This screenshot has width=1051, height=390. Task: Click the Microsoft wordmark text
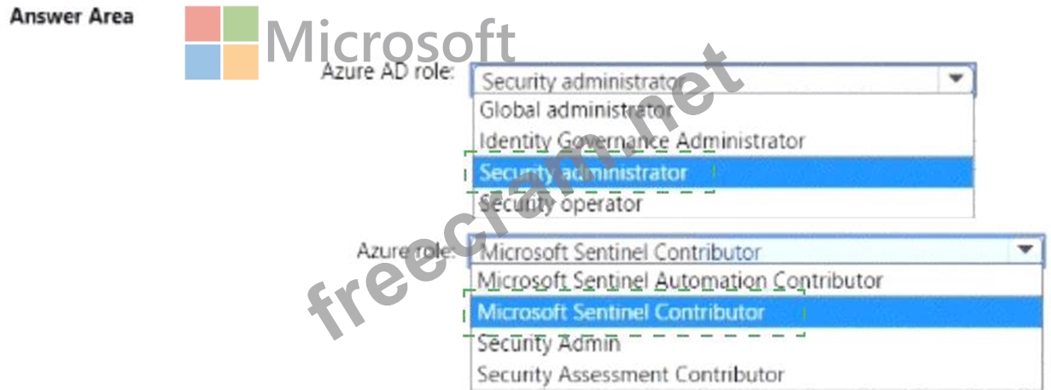(390, 40)
